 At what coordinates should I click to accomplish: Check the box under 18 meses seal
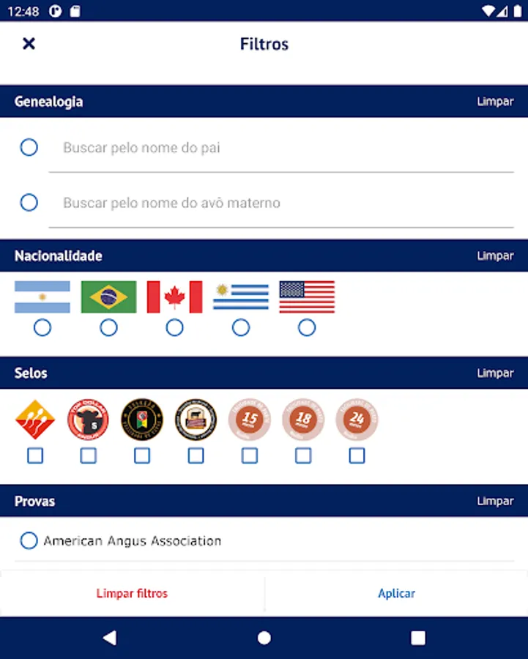click(303, 455)
